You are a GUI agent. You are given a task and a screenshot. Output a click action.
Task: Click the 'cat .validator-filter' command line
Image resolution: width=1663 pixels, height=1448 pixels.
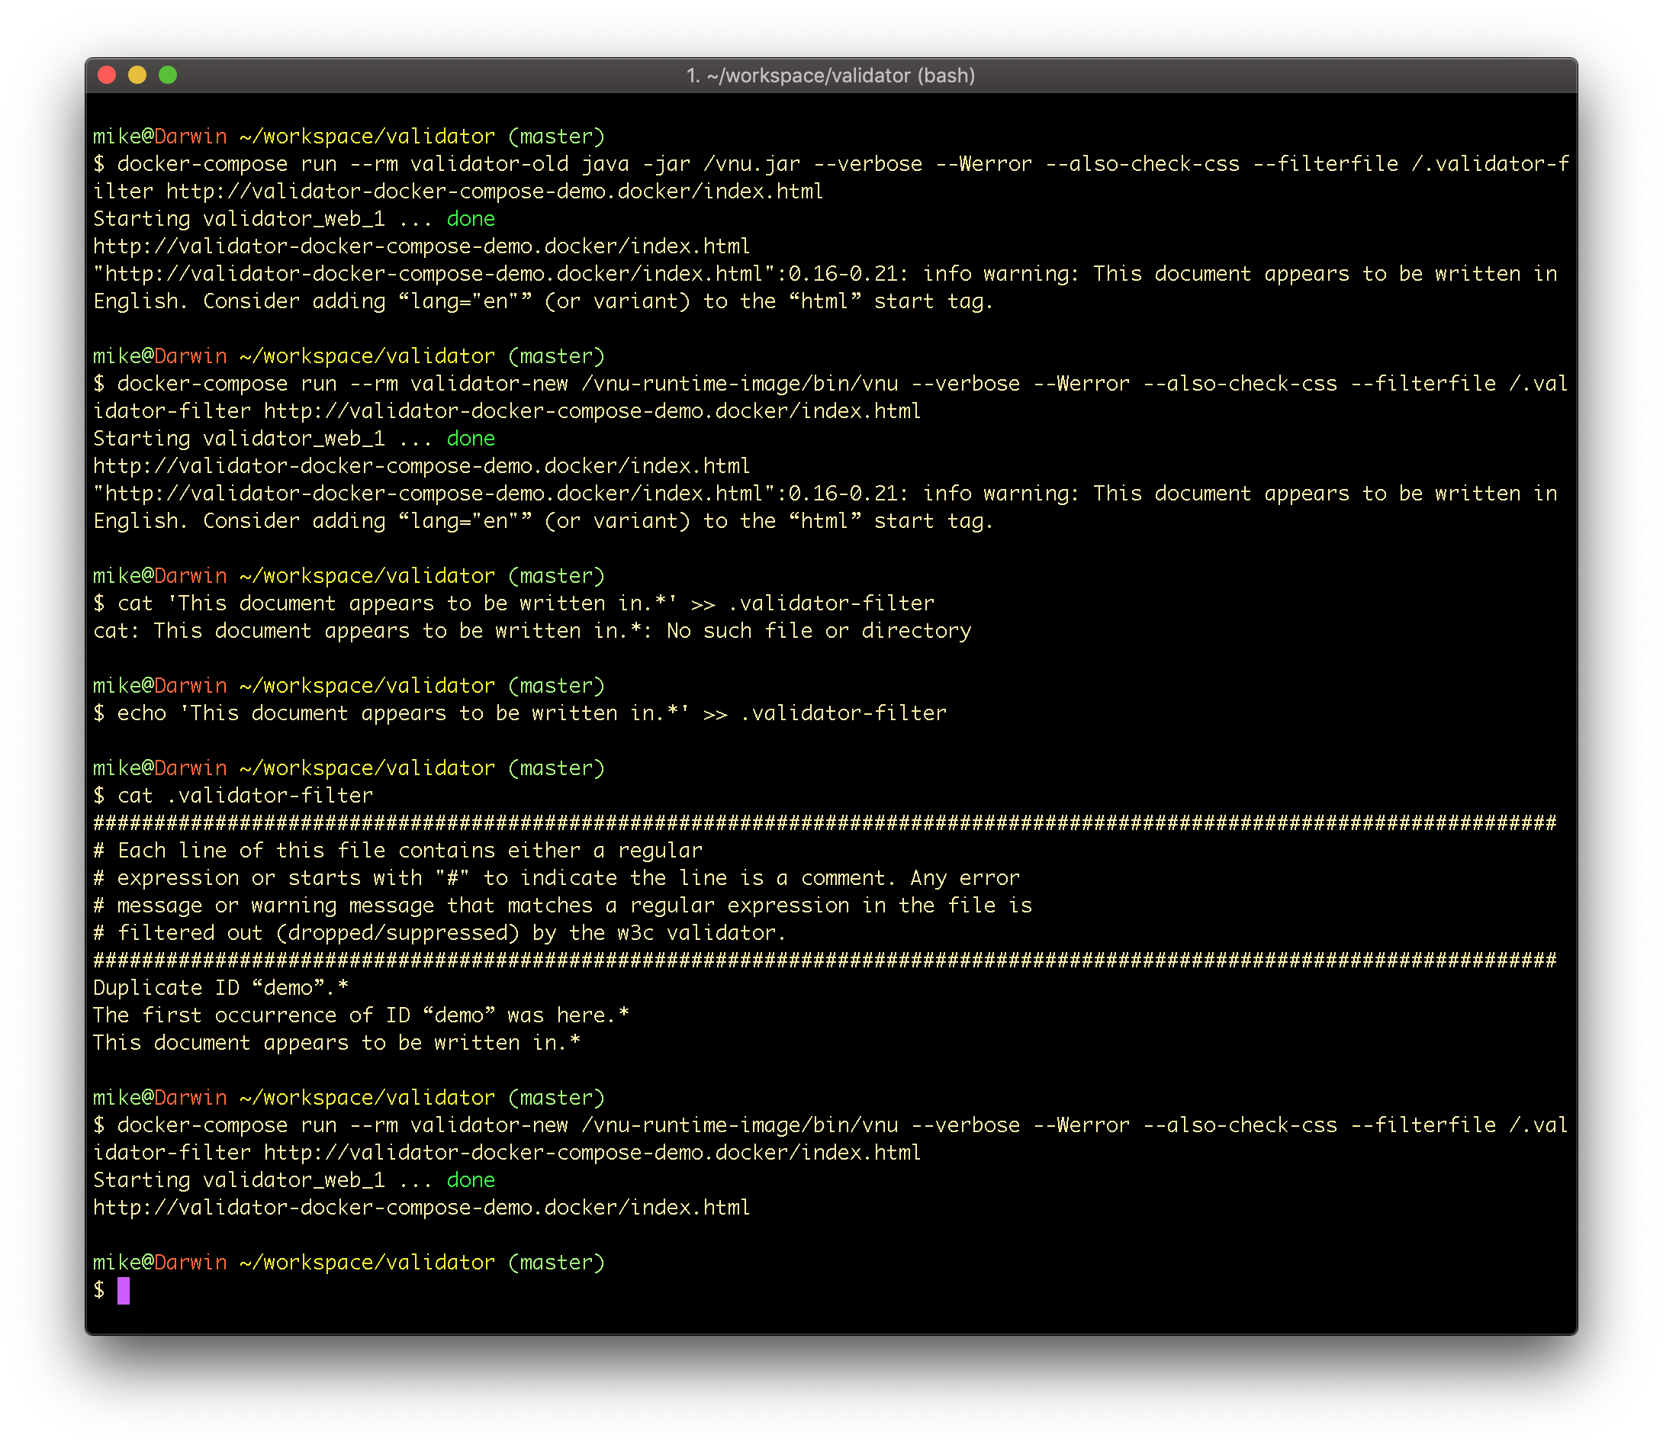[x=233, y=796]
